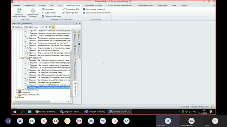Click the tree horizontal scrollbar right arrow

(x=68, y=102)
